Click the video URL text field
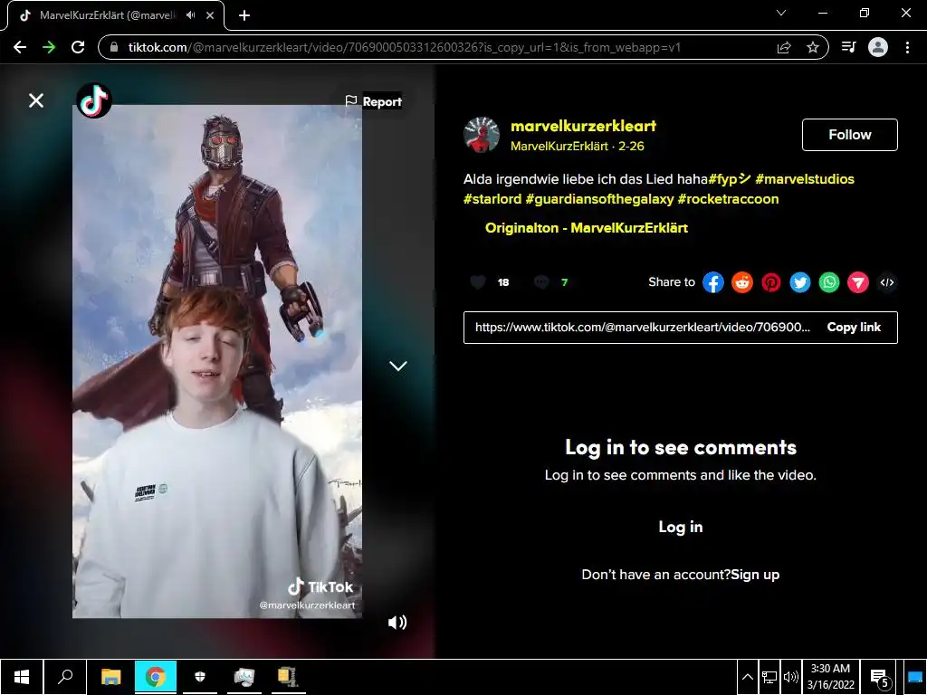927x695 pixels. [x=642, y=328]
